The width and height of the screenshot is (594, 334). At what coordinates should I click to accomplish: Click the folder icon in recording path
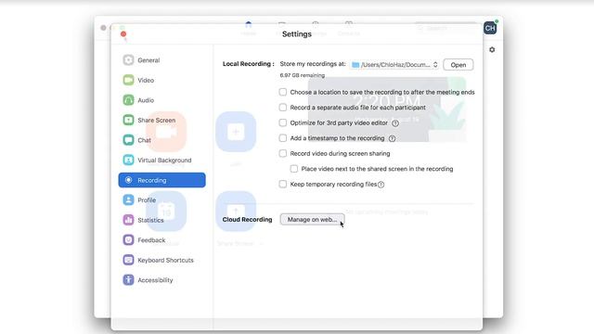coord(355,65)
